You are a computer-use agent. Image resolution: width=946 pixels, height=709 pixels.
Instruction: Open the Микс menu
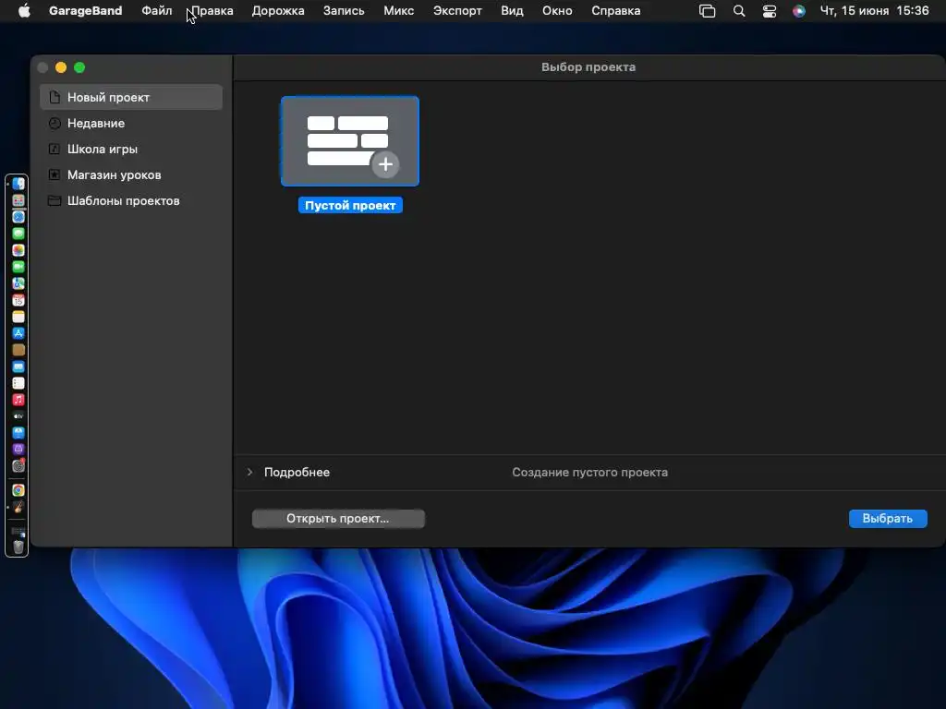(399, 11)
